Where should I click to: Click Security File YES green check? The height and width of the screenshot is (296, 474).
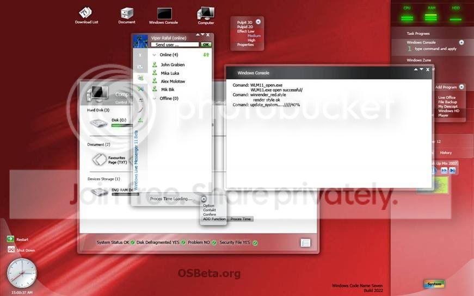(x=255, y=243)
